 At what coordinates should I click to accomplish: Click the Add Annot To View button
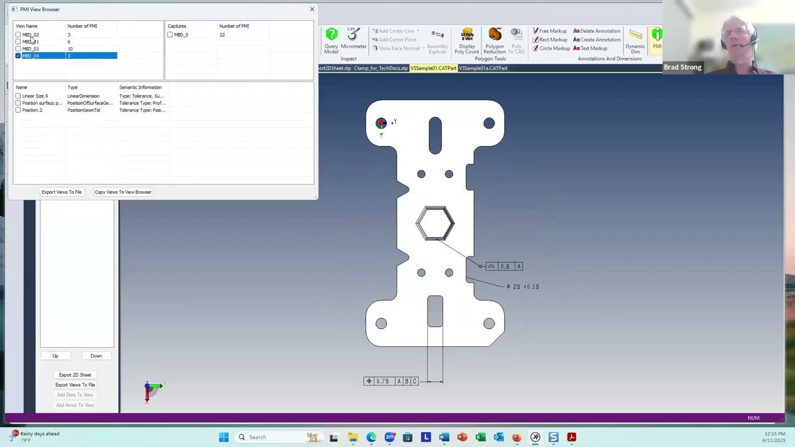pyautogui.click(x=75, y=405)
